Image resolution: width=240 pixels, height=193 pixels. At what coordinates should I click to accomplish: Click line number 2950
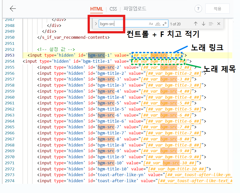[10, 37]
